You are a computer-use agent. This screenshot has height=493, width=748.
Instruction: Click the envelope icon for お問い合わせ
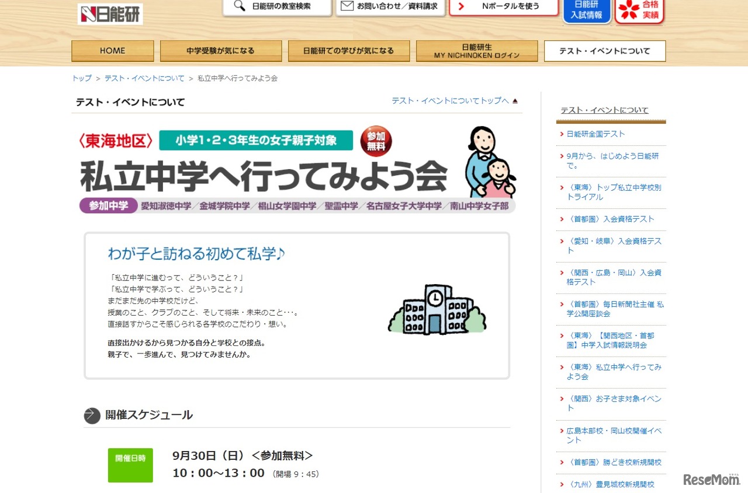pos(347,6)
